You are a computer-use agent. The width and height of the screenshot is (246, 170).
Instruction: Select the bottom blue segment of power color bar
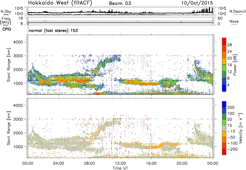pos(224,88)
